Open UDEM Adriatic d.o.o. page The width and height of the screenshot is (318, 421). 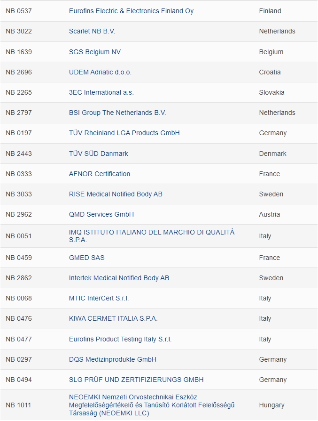click(100, 72)
